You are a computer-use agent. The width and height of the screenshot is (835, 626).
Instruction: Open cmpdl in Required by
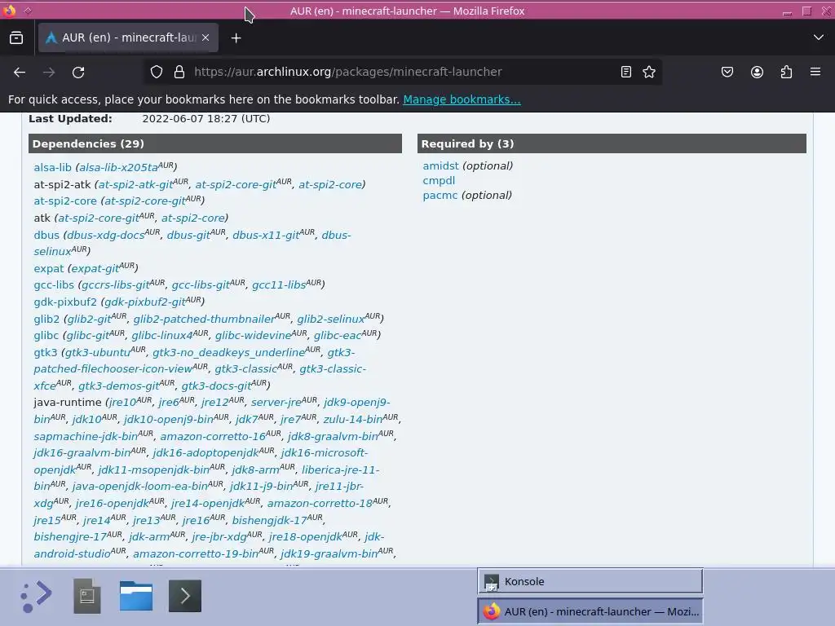click(x=439, y=180)
